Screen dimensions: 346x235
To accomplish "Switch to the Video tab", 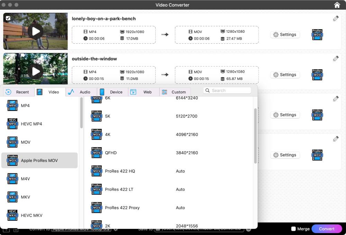I will [50, 92].
